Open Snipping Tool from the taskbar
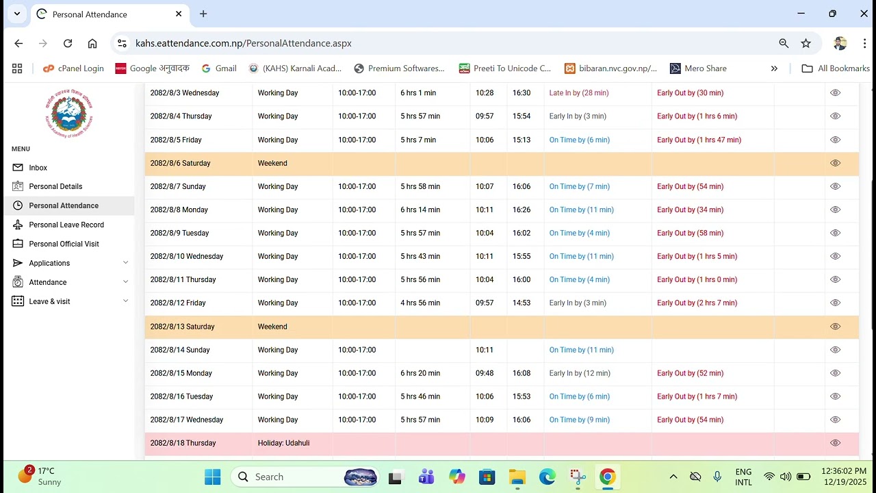The width and height of the screenshot is (876, 493). point(578,477)
